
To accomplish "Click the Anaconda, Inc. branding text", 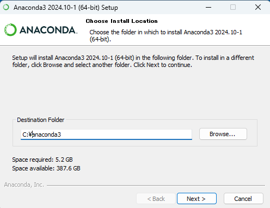I will [x=24, y=185].
